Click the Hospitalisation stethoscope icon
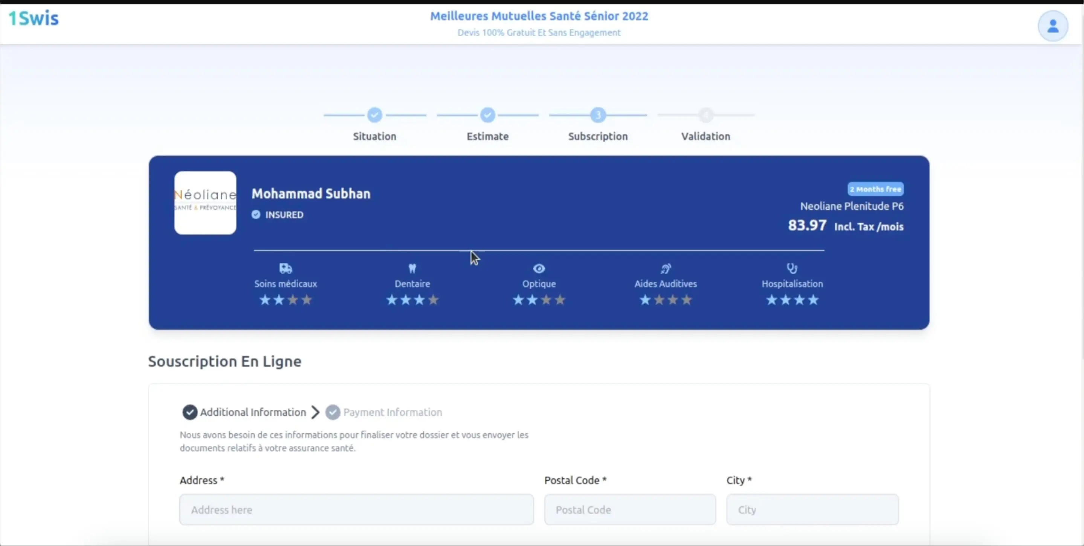 (x=792, y=268)
